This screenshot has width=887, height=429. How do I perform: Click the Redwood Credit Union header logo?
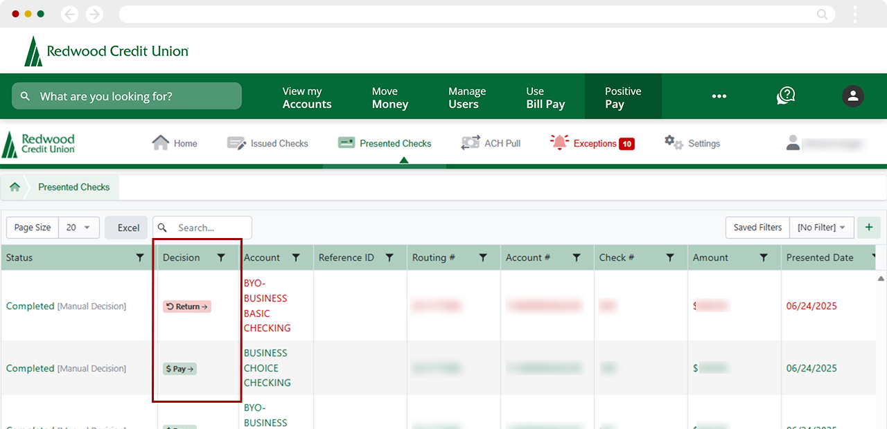click(107, 51)
